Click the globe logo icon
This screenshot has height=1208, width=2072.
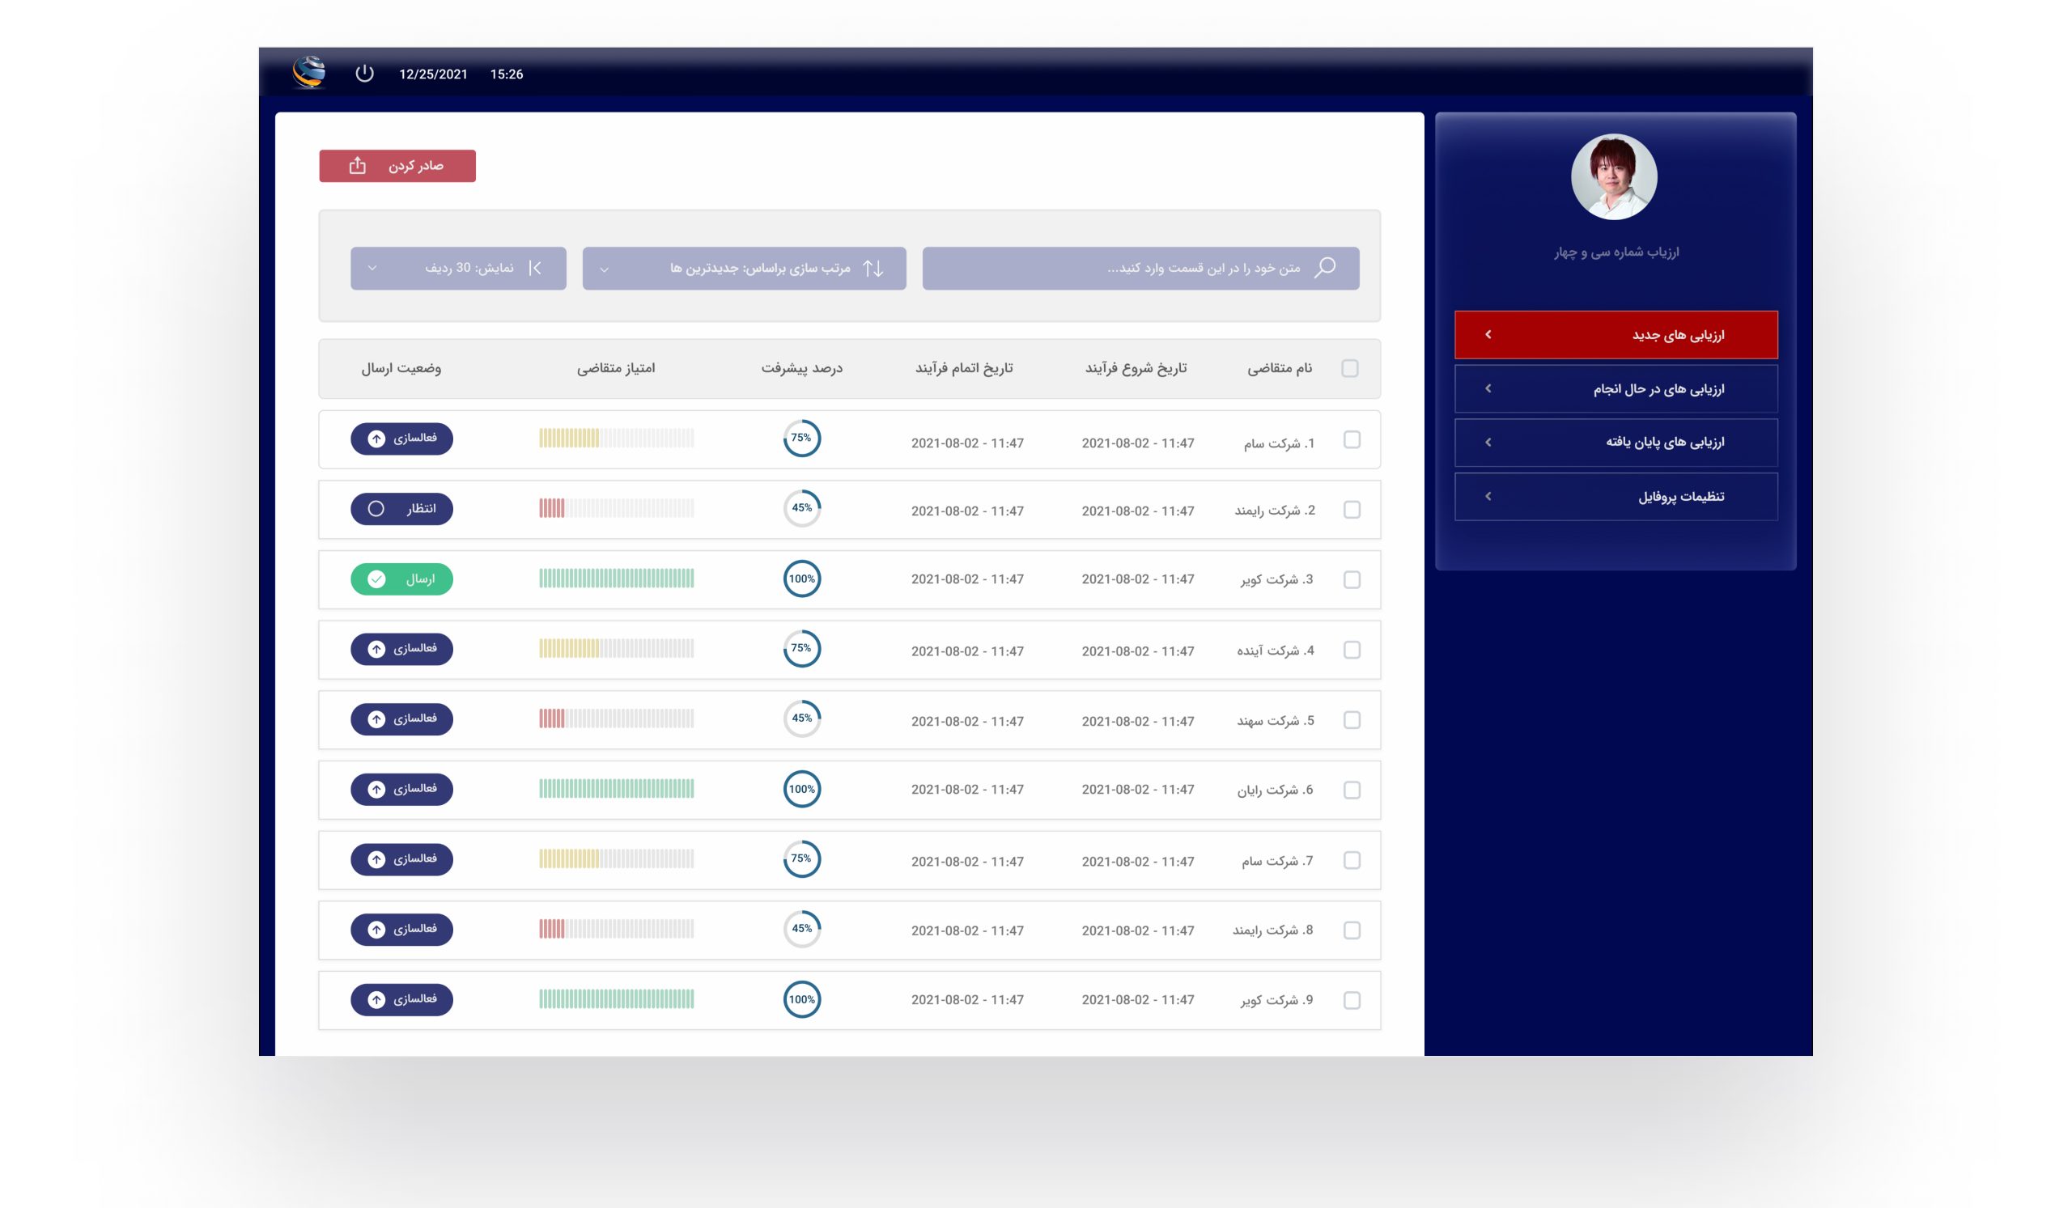point(309,72)
